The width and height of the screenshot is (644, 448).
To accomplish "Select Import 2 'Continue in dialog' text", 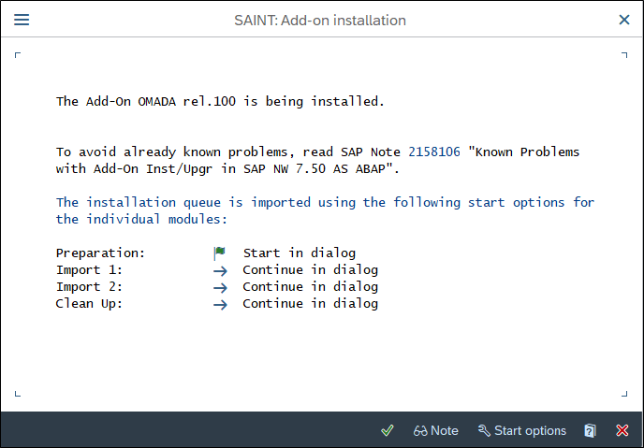I will tap(310, 287).
